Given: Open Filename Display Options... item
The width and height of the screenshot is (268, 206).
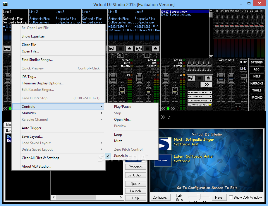Looking at the screenshot, I should pos(59,83).
